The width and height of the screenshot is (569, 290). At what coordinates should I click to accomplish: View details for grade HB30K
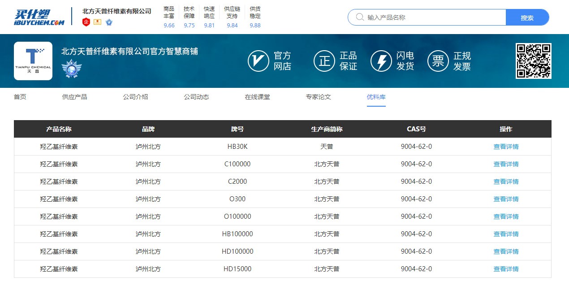click(506, 147)
